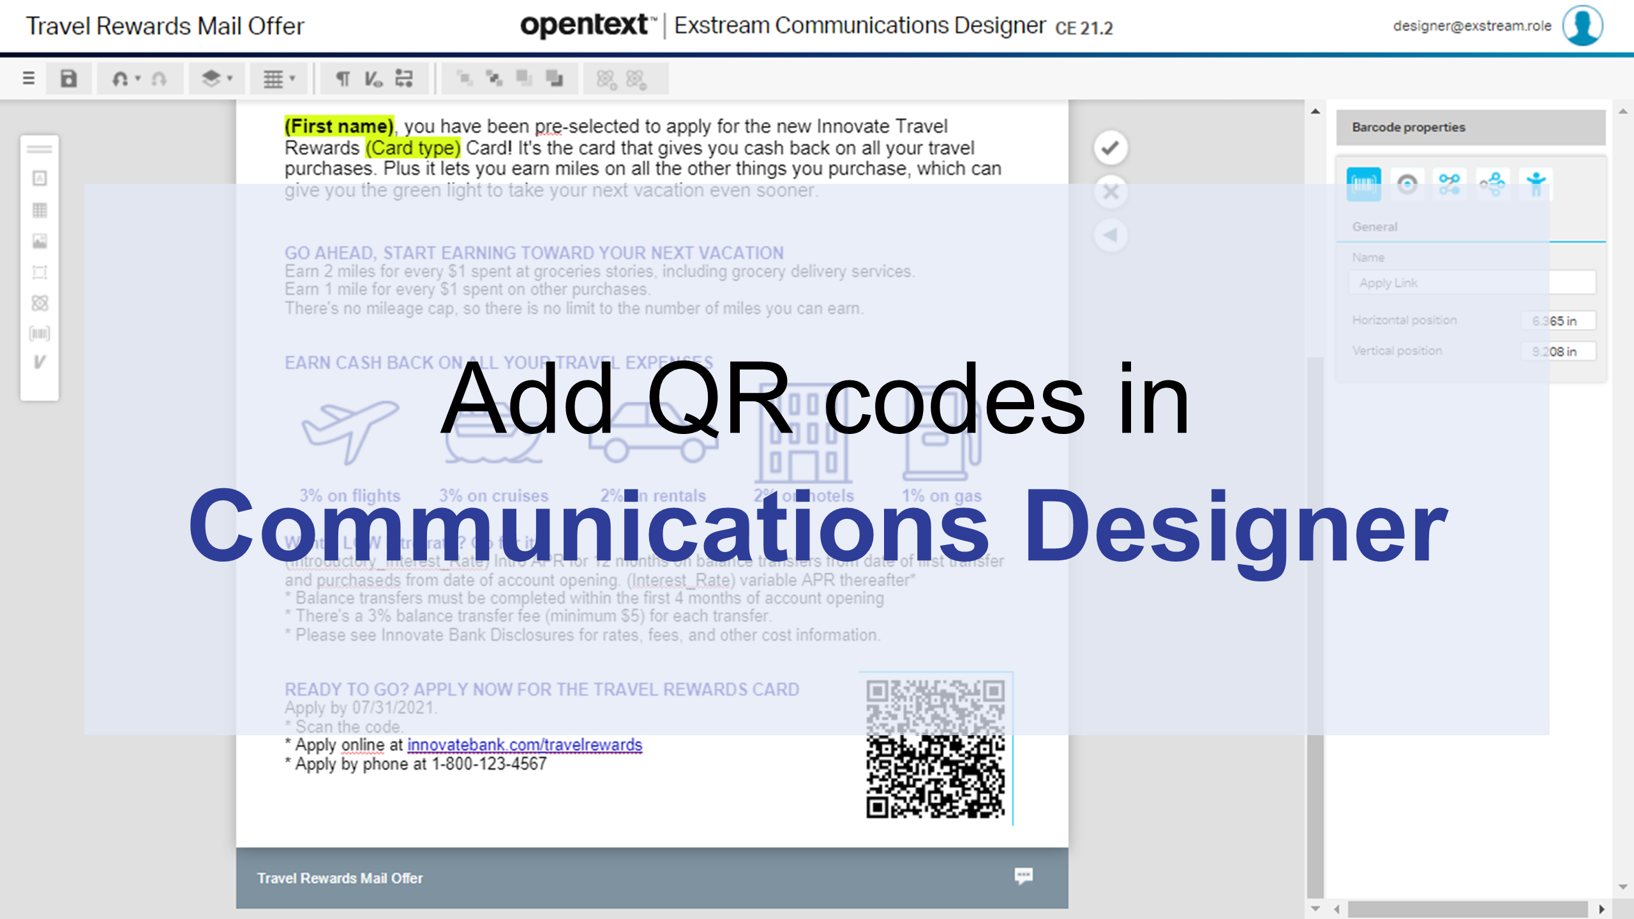Grab the object palette drag handle
This screenshot has width=1634, height=919.
40,149
